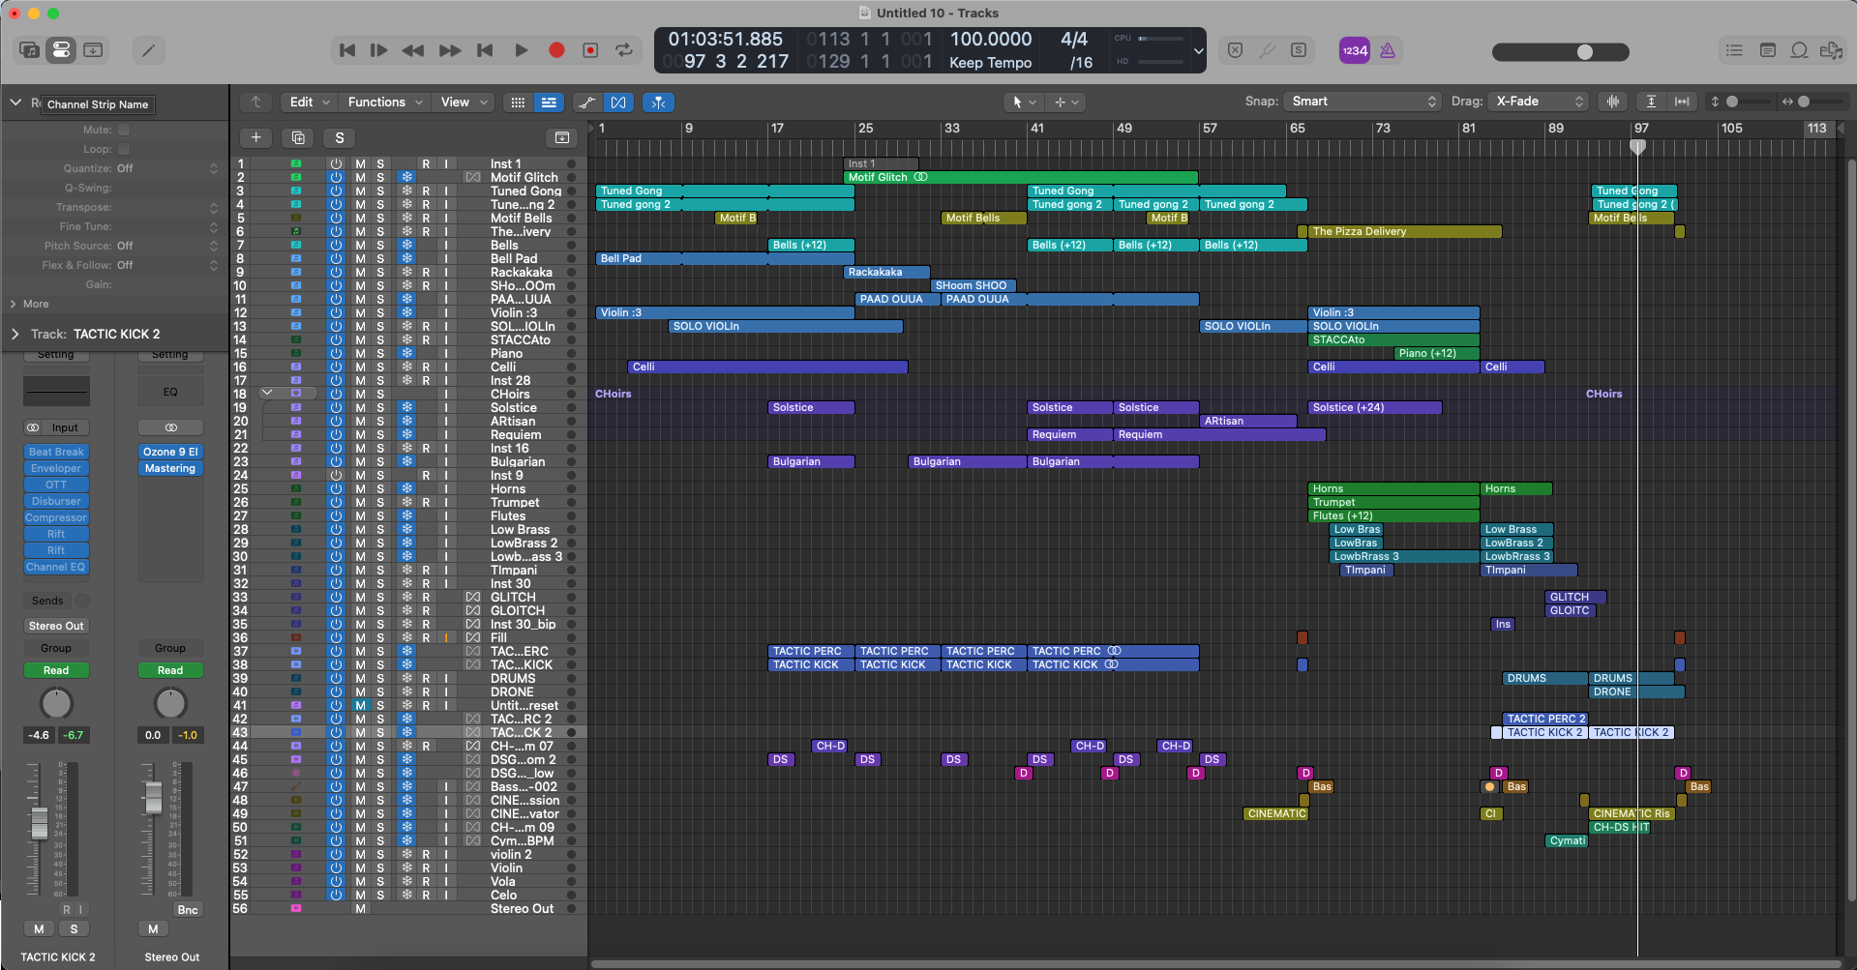Collapse the CHoirs track stack chevron
Screen dimensions: 1857x970
(x=267, y=394)
